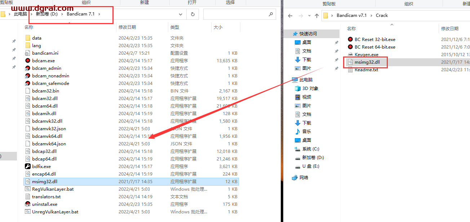Click the RegVulkanLayer.bat file icon
This screenshot has height=222, width=470.
[28, 189]
